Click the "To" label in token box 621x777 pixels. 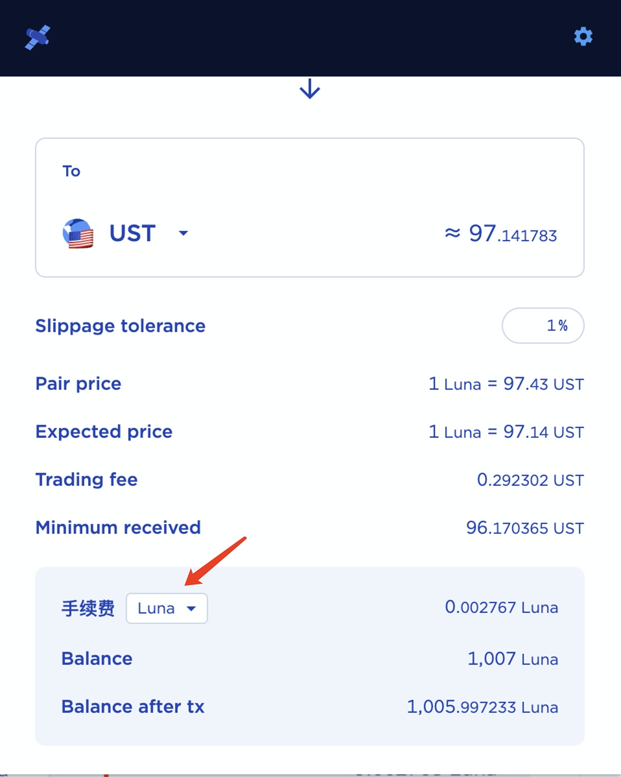click(x=71, y=171)
